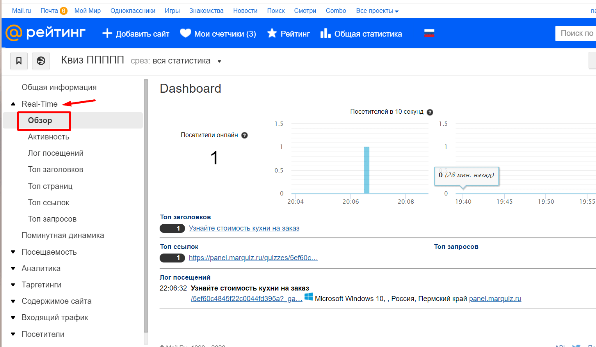Viewport: 596px width, 347px height.
Task: Click the Mail.ru Рейтинг @ logo
Action: pos(46,33)
